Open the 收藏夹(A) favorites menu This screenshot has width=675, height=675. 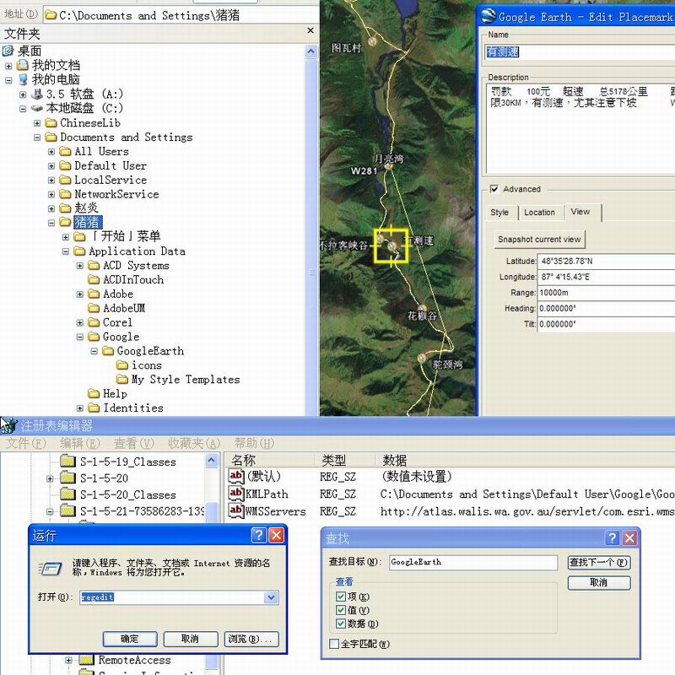coord(194,443)
